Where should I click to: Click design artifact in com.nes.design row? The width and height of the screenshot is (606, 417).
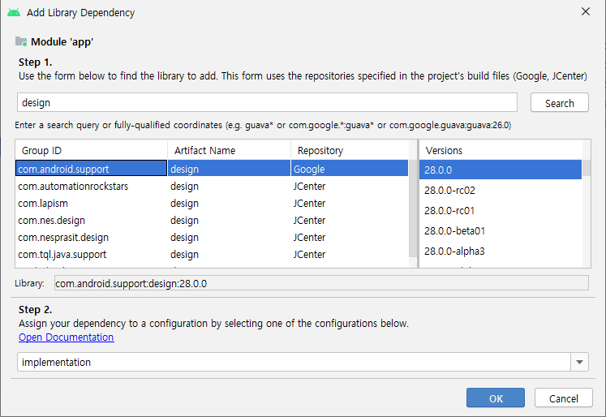[230, 220]
